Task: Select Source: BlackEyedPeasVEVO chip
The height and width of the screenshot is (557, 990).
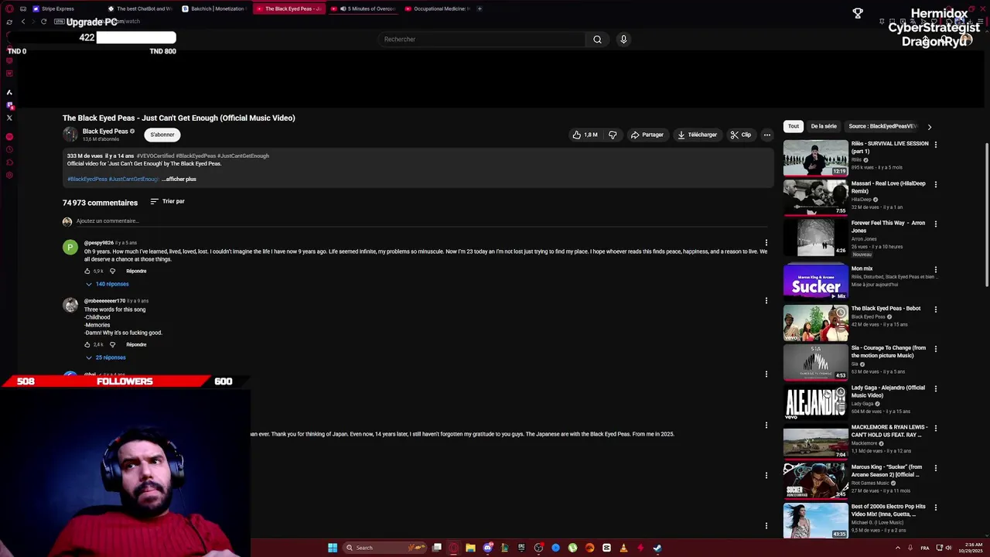Action: (882, 126)
